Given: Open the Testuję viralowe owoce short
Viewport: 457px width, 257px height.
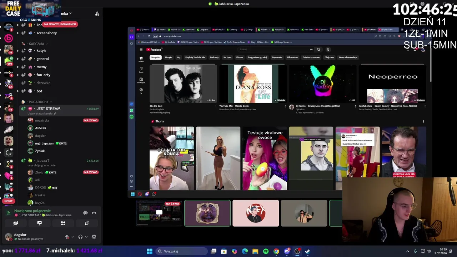Looking at the screenshot, I should click(x=265, y=158).
